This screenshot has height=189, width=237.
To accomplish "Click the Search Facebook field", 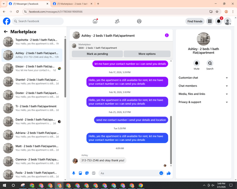I will click(x=38, y=21).
